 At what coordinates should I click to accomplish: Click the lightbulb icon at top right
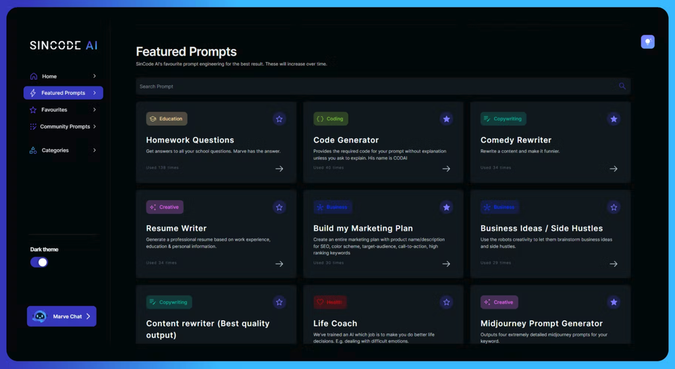coord(647,42)
